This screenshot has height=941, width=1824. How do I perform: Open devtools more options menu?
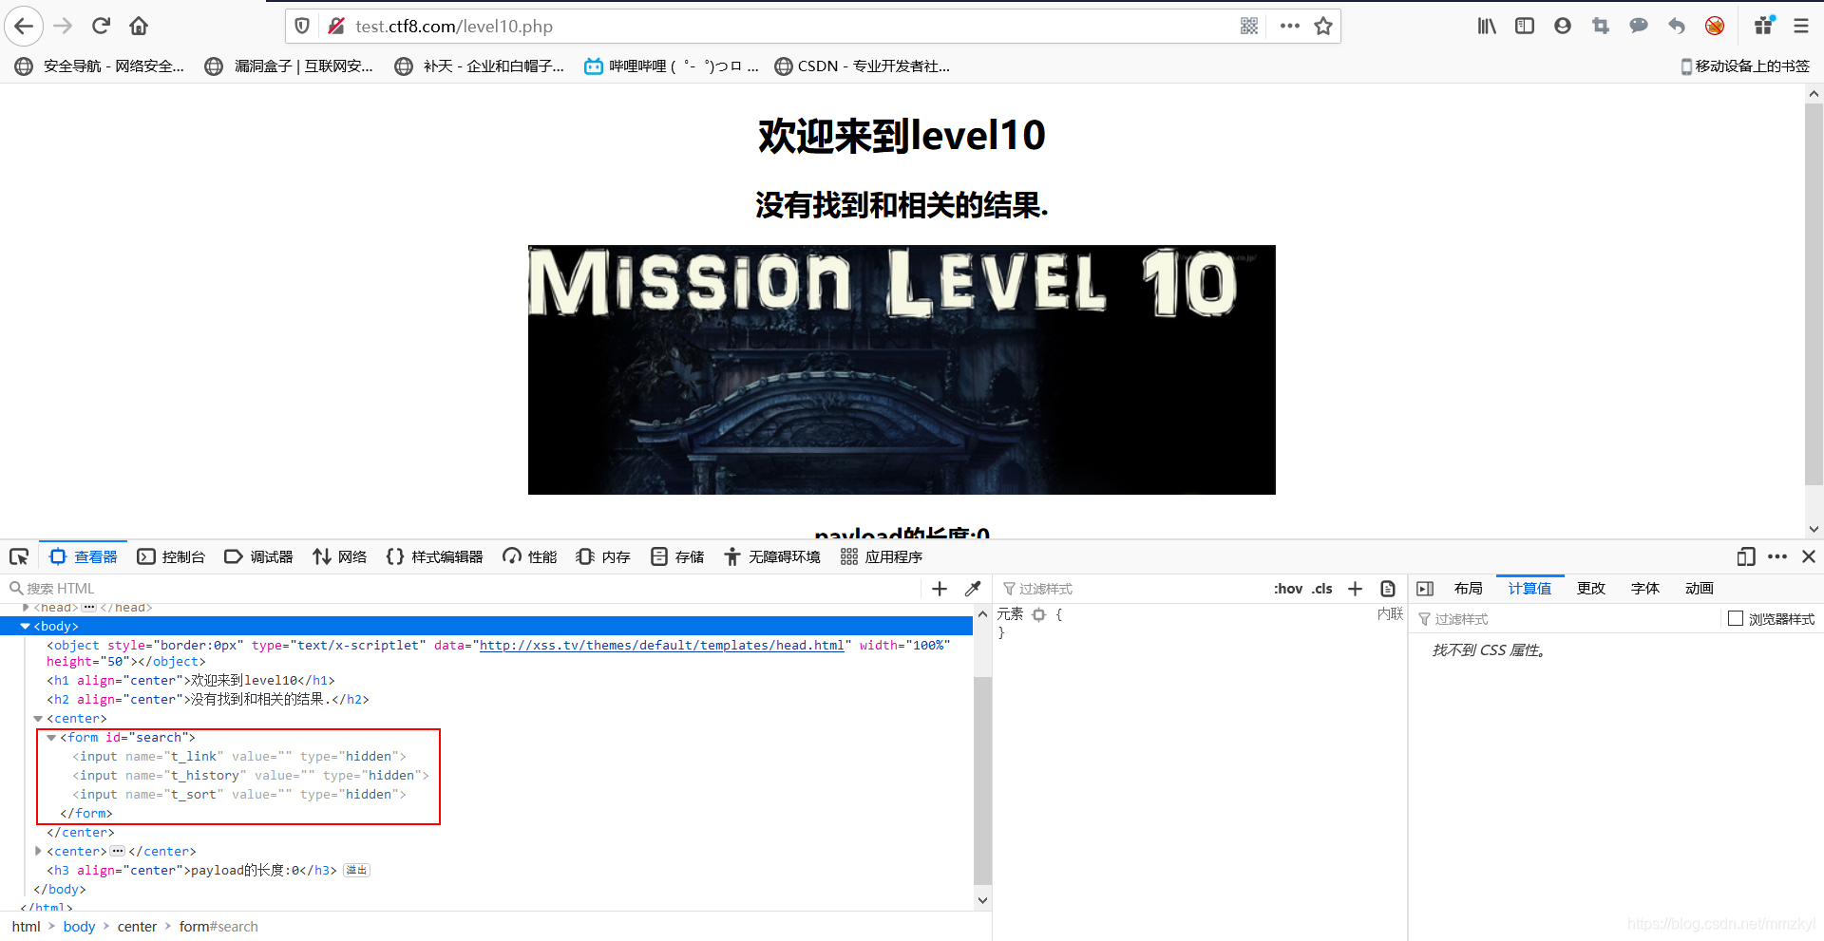pyautogui.click(x=1777, y=557)
